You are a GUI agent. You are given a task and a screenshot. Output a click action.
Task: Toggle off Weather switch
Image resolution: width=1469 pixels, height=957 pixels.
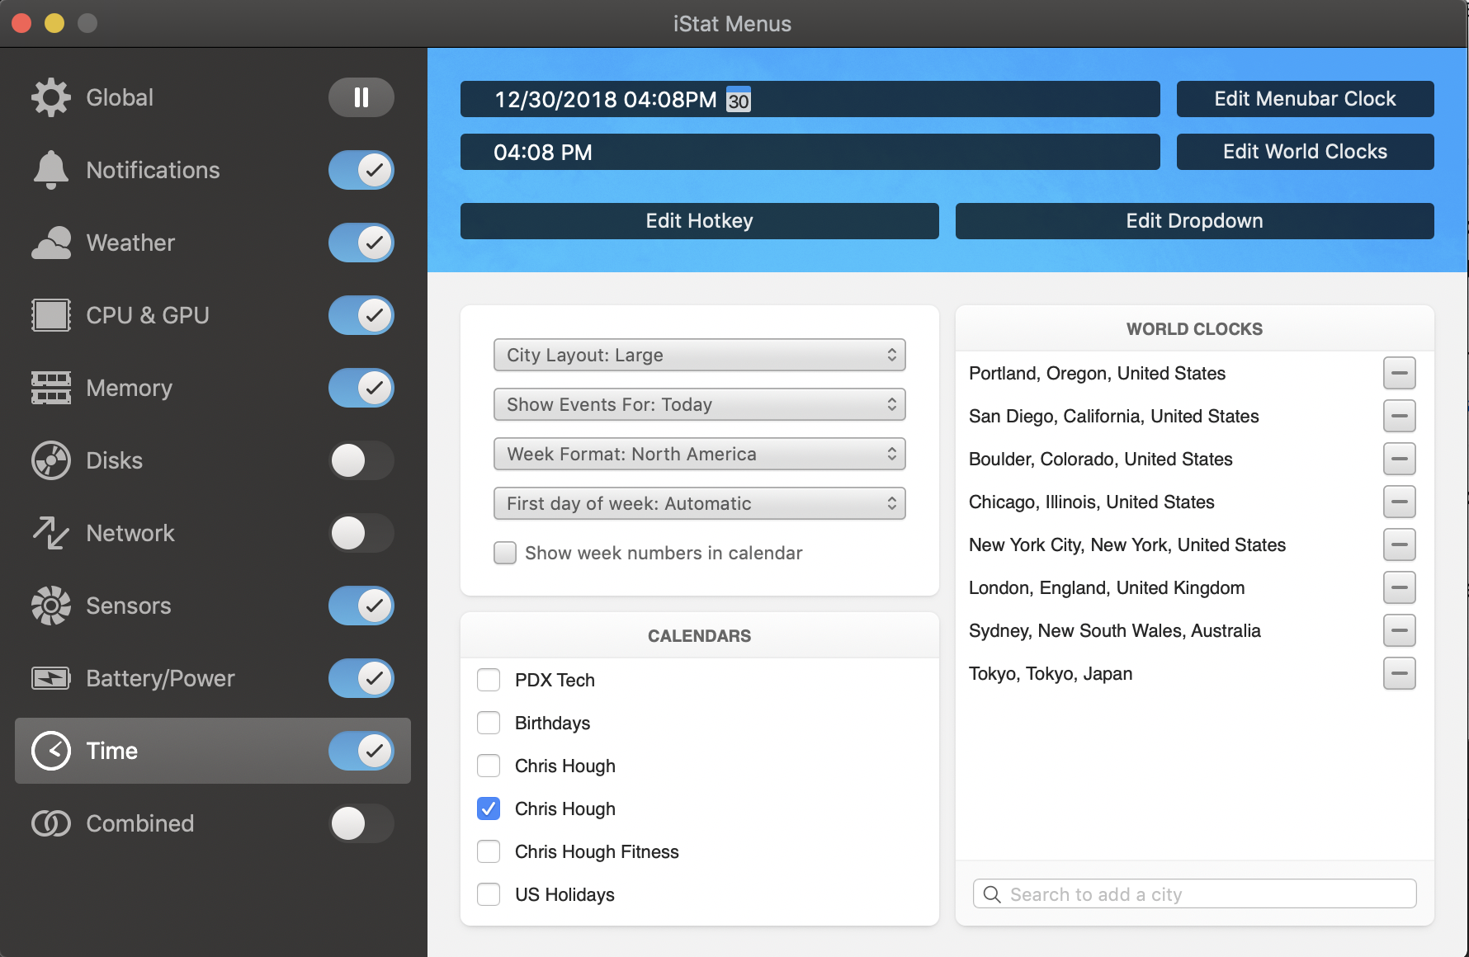pyautogui.click(x=361, y=243)
